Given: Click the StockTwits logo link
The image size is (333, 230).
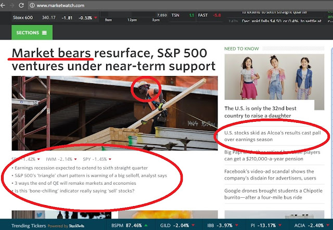Looking at the screenshot, I should (x=76, y=226).
